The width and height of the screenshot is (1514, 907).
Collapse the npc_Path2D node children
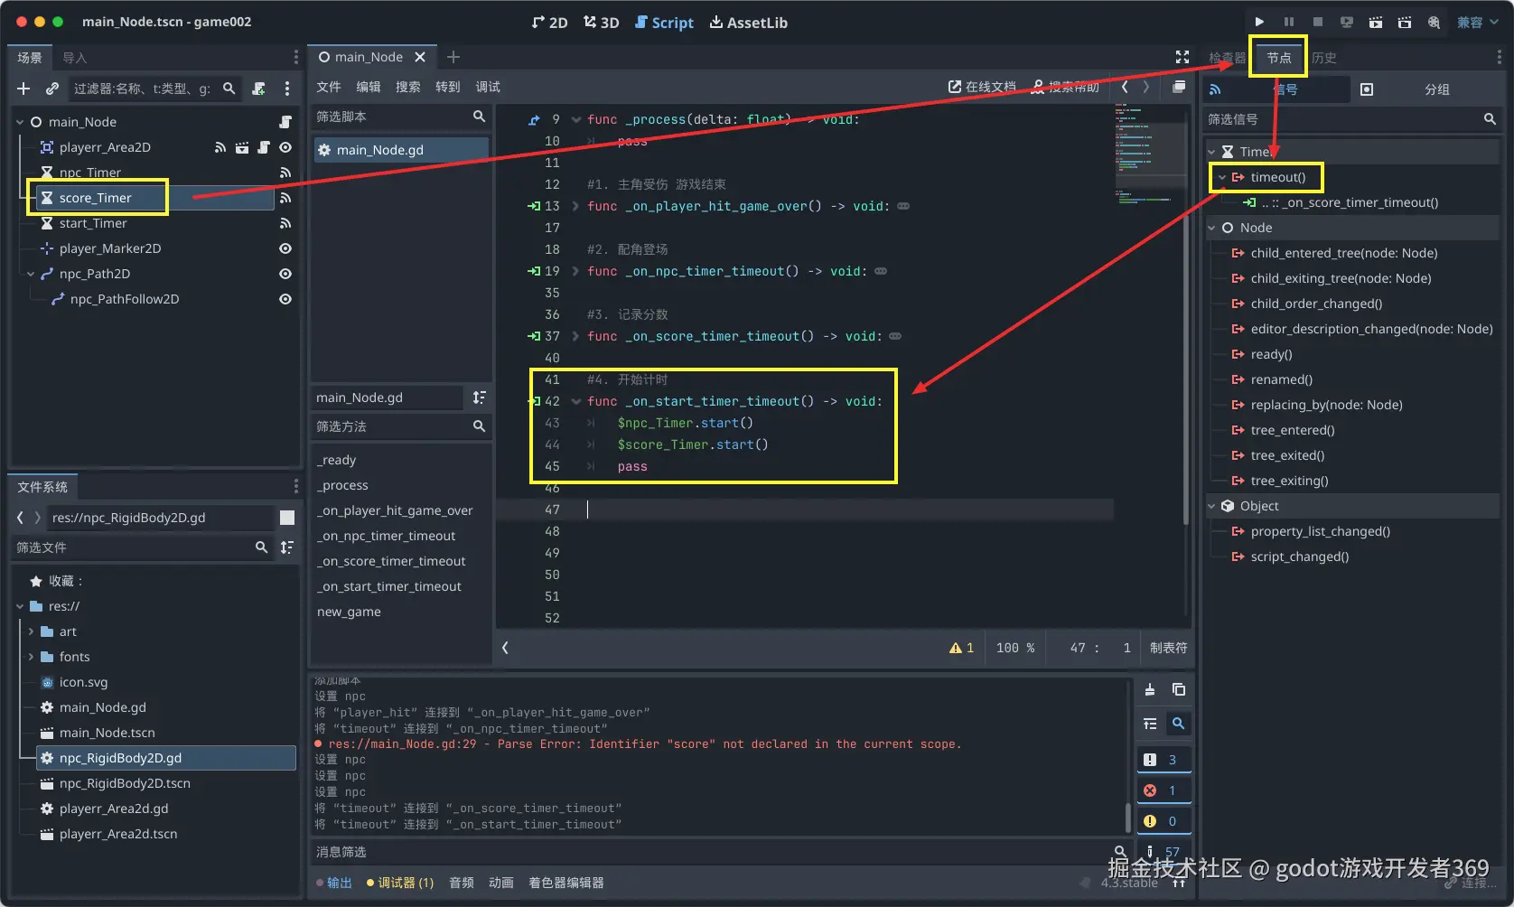click(x=31, y=274)
